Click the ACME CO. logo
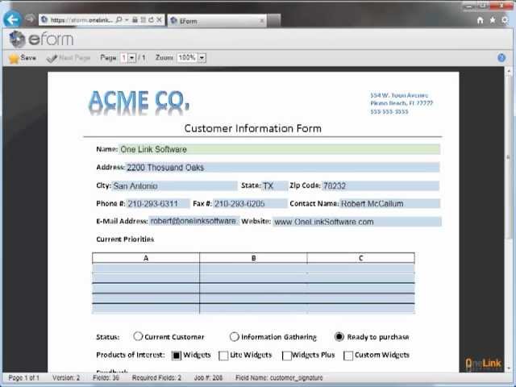This screenshot has width=516, height=387. tap(139, 102)
